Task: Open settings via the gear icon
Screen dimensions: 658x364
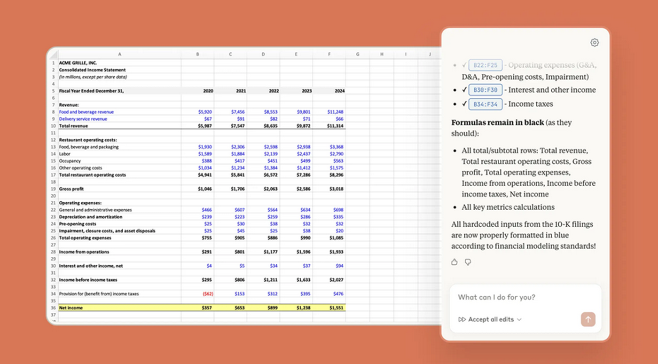Action: 595,43
